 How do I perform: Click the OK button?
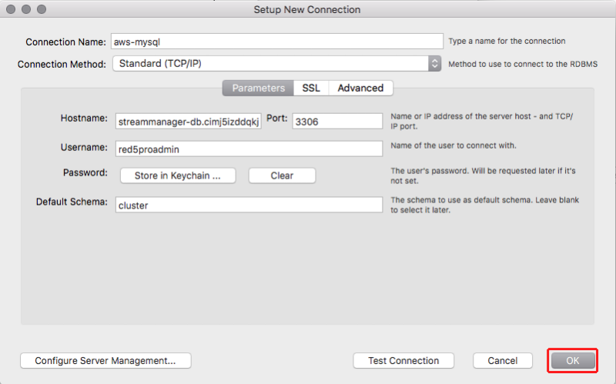572,360
